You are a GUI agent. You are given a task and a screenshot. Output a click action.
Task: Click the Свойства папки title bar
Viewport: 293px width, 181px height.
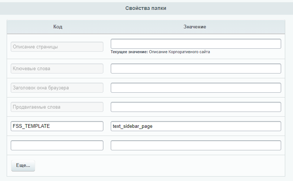click(x=146, y=8)
